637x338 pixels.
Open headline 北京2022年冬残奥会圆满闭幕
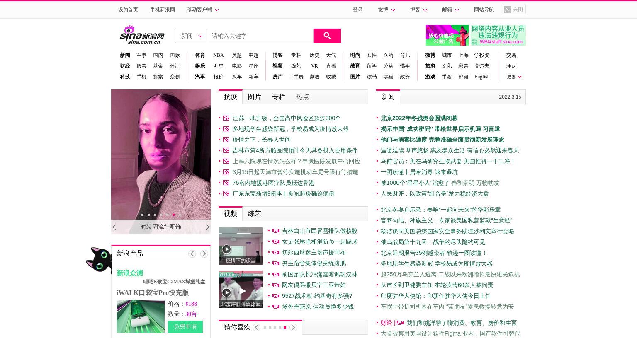419,118
